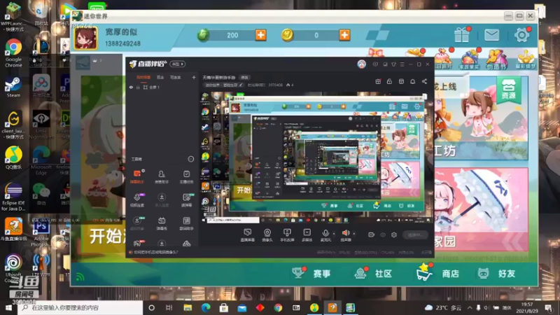Toggle lock on the fullscreen 1 source
Viewport: 560px width, 315px height.
click(x=138, y=87)
